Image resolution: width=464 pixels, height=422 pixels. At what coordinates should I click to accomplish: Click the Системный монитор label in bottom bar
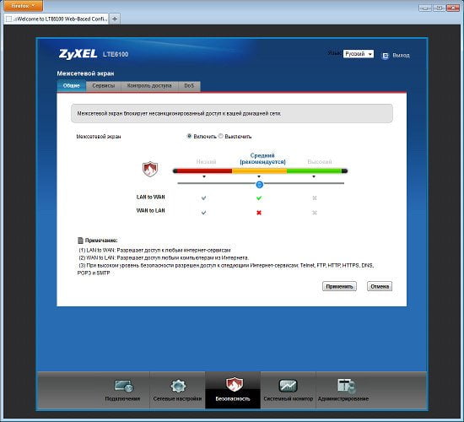pos(289,399)
